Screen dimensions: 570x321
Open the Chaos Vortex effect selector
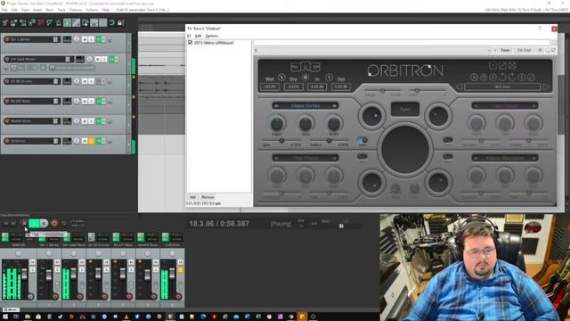point(305,105)
